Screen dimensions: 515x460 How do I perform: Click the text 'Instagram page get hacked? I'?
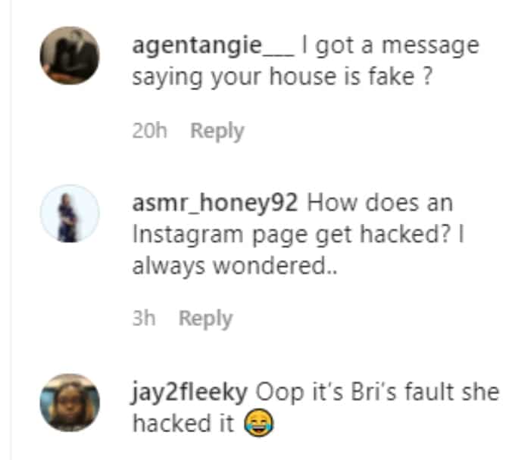[298, 235]
